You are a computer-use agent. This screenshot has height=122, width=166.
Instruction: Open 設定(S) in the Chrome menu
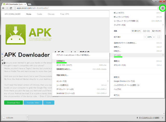coord(116,77)
